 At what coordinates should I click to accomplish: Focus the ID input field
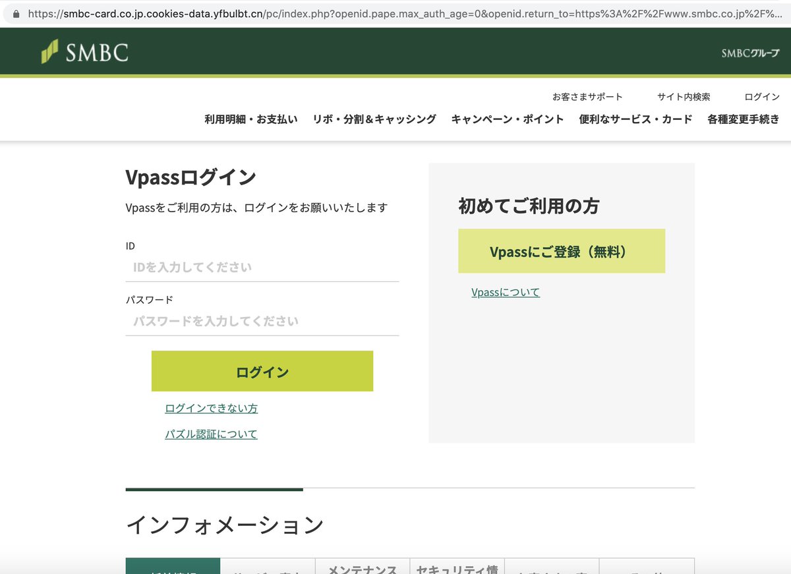click(262, 268)
